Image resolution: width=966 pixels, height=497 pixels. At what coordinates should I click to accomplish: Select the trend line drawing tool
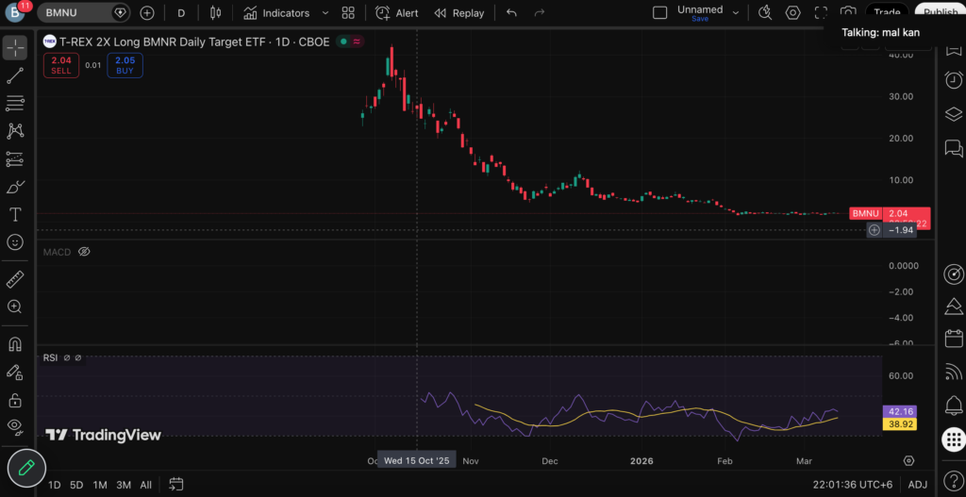(15, 76)
